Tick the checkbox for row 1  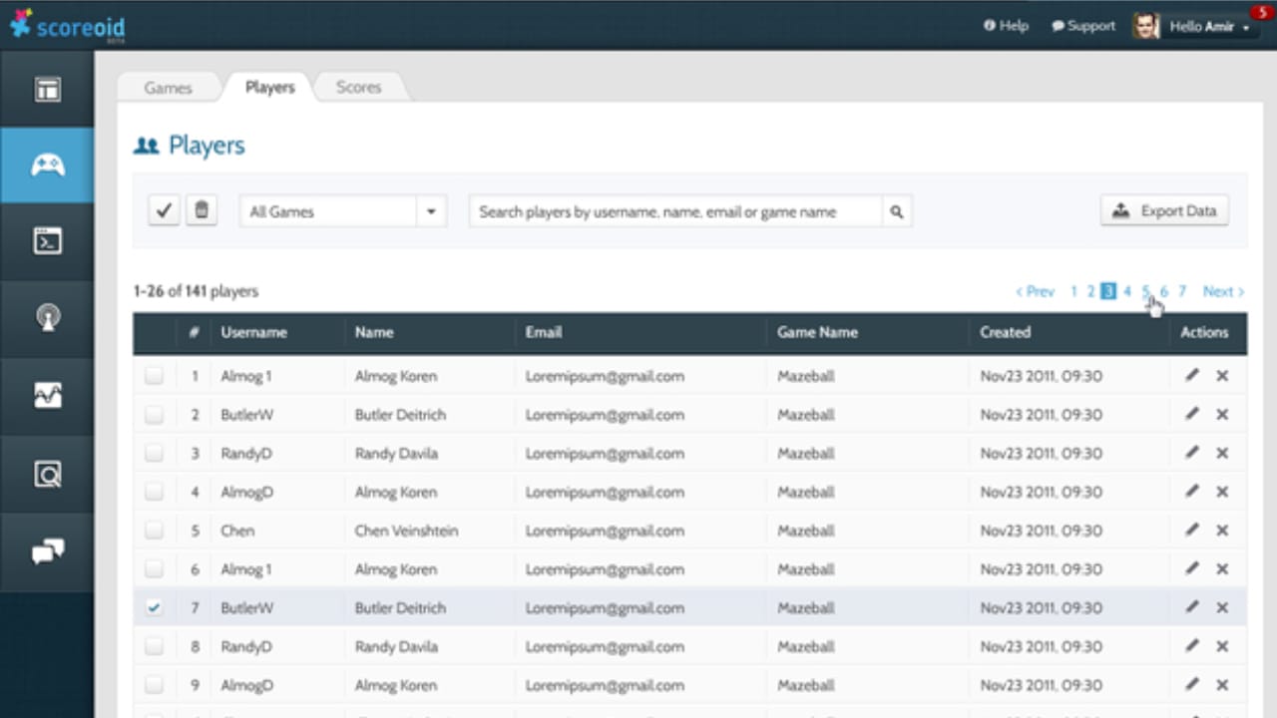pos(154,376)
